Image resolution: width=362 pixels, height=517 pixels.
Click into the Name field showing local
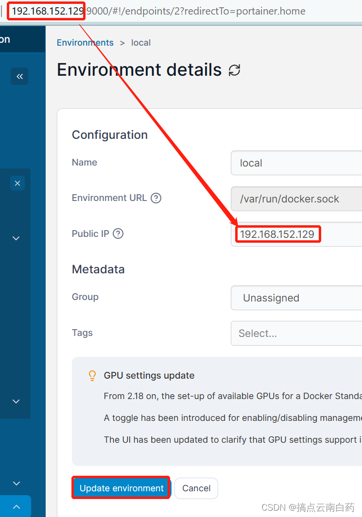click(296, 163)
